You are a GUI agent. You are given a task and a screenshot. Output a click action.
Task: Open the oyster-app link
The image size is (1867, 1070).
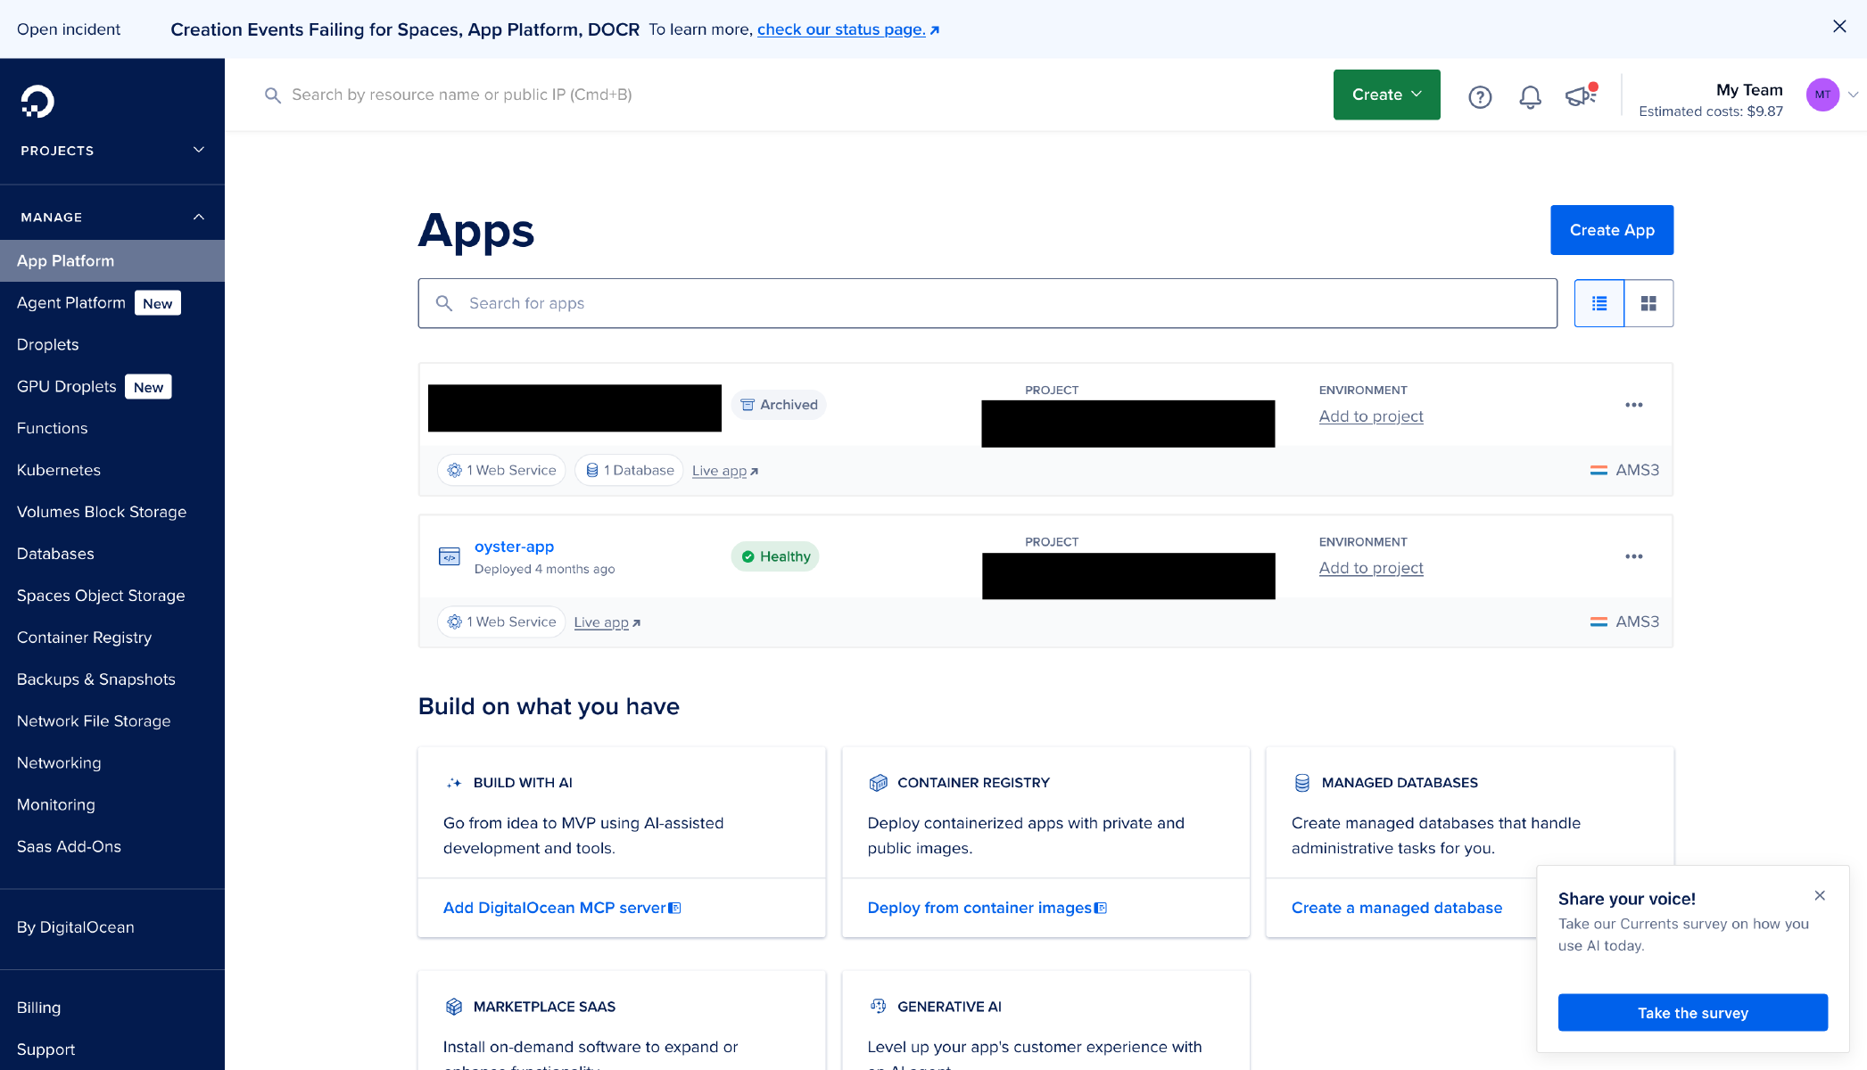514,547
